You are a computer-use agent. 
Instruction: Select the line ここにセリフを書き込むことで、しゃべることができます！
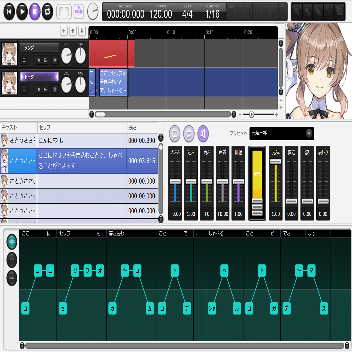(x=82, y=161)
